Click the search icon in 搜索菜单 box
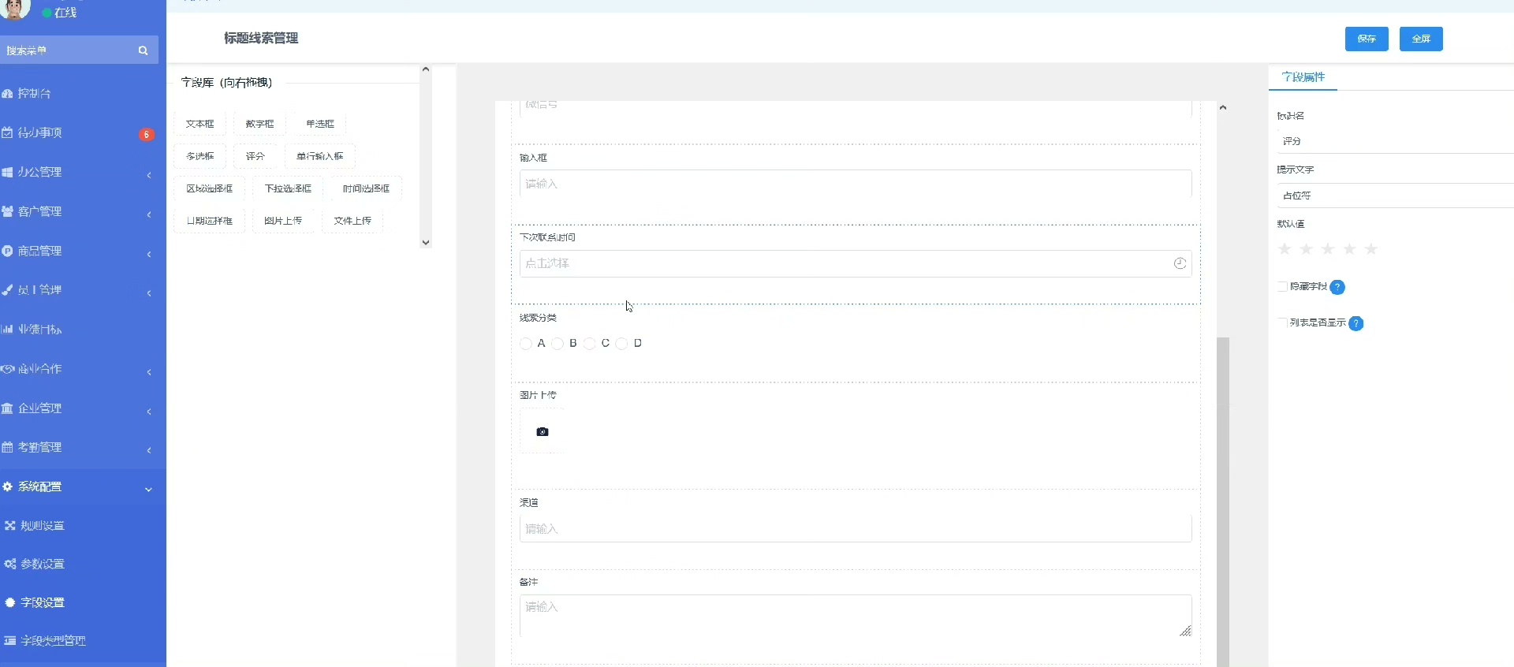 (x=143, y=50)
